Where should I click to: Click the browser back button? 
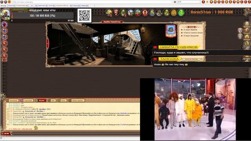2,2
